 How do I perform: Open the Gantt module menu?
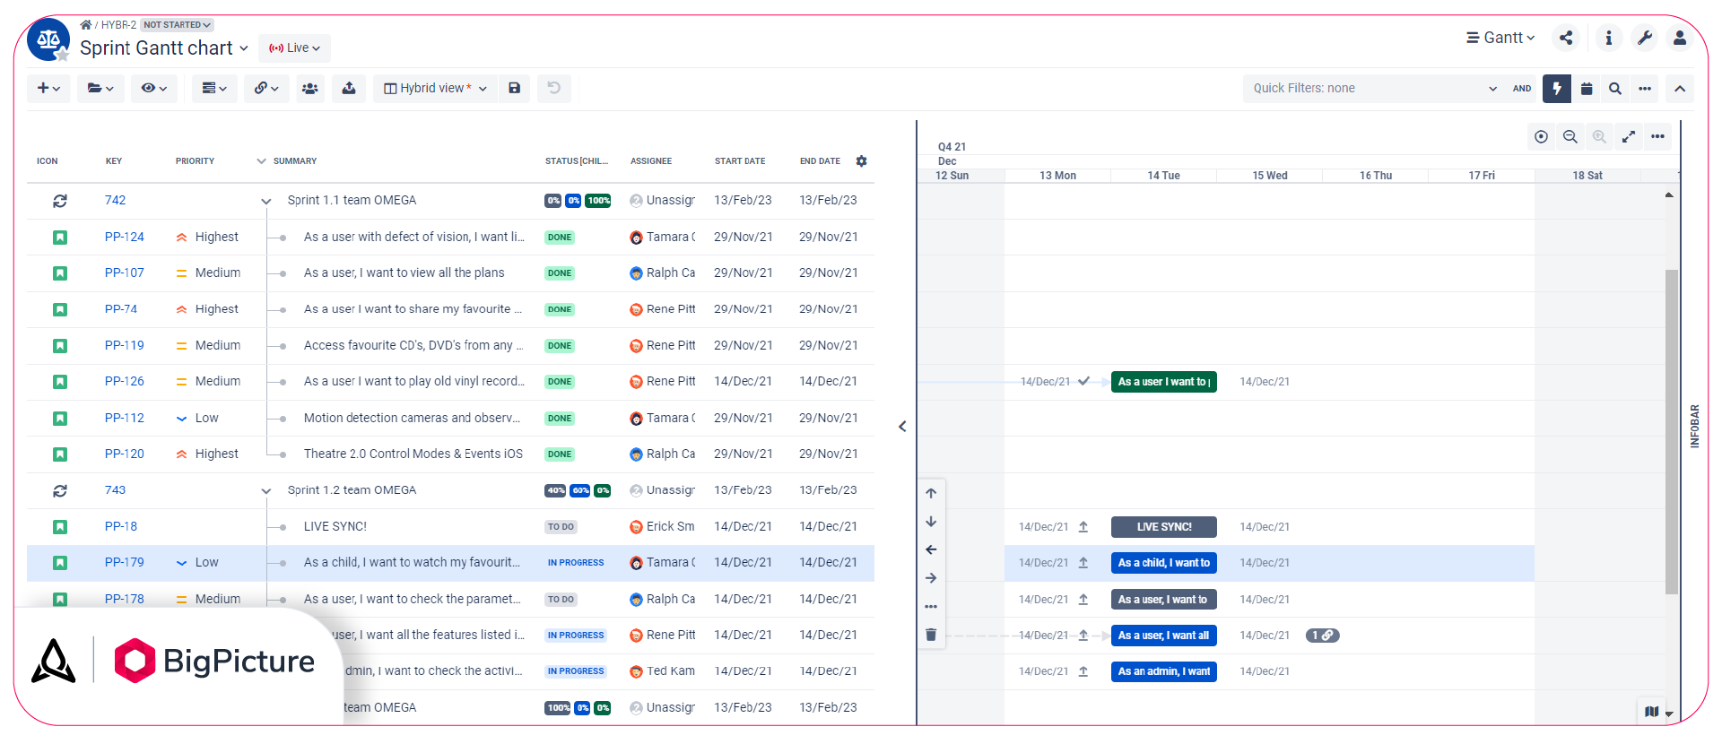click(x=1500, y=38)
